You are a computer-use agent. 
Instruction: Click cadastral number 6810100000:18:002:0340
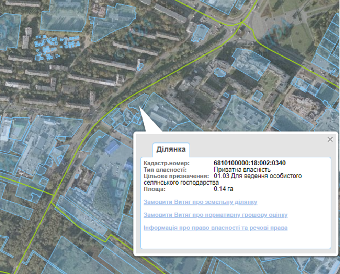point(249,163)
